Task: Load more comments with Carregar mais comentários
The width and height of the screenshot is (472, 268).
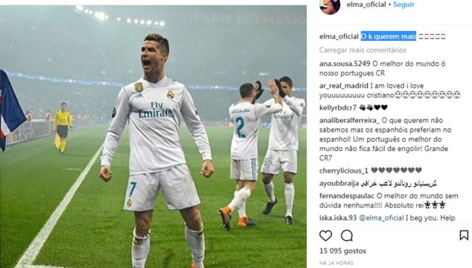Action: [x=363, y=50]
